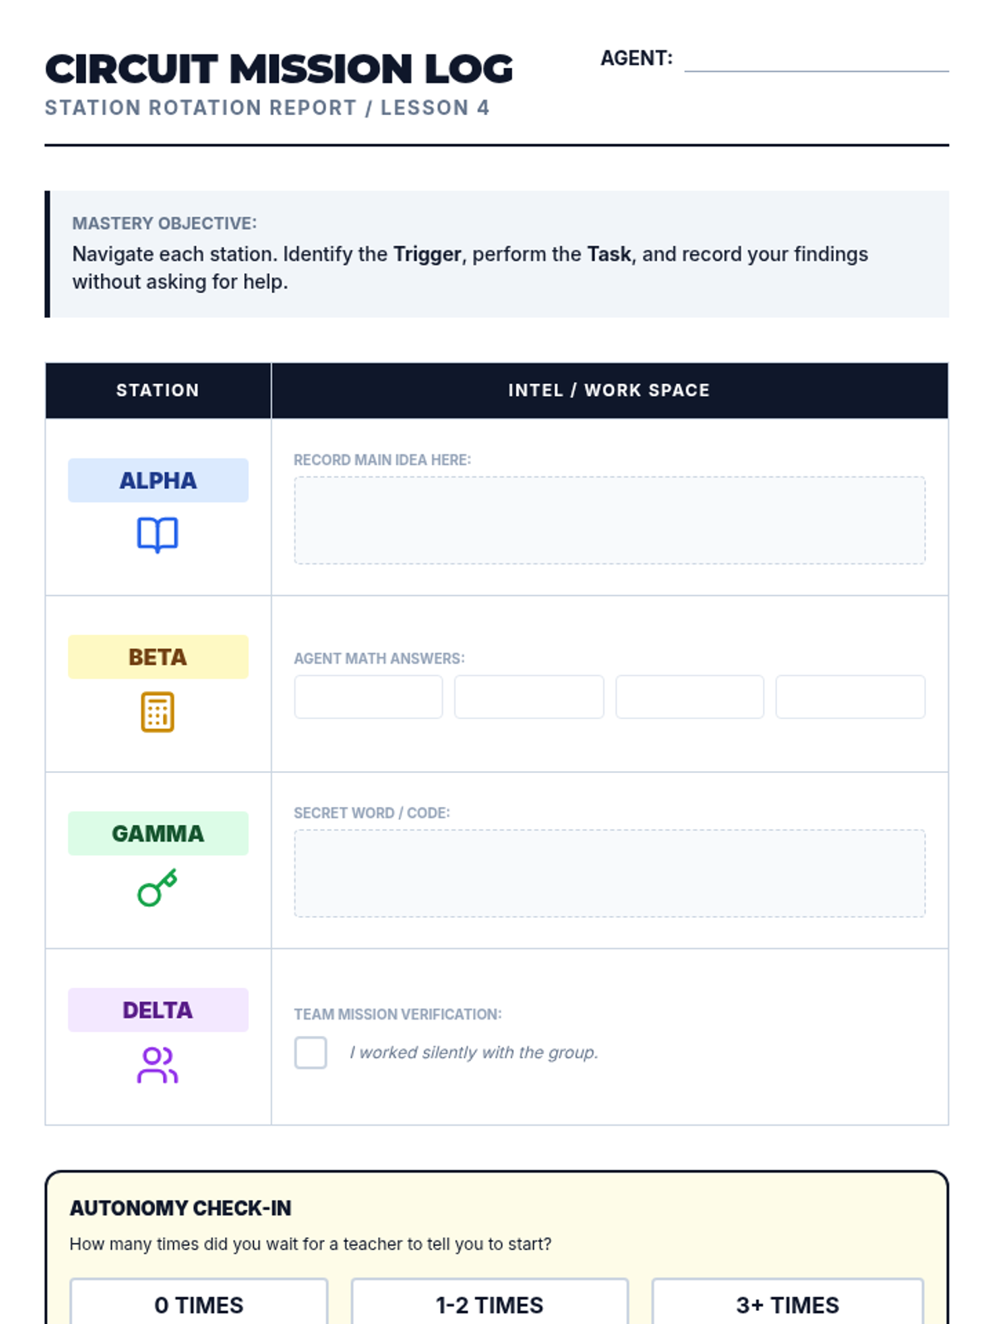Click the fourth math answer box

point(850,697)
